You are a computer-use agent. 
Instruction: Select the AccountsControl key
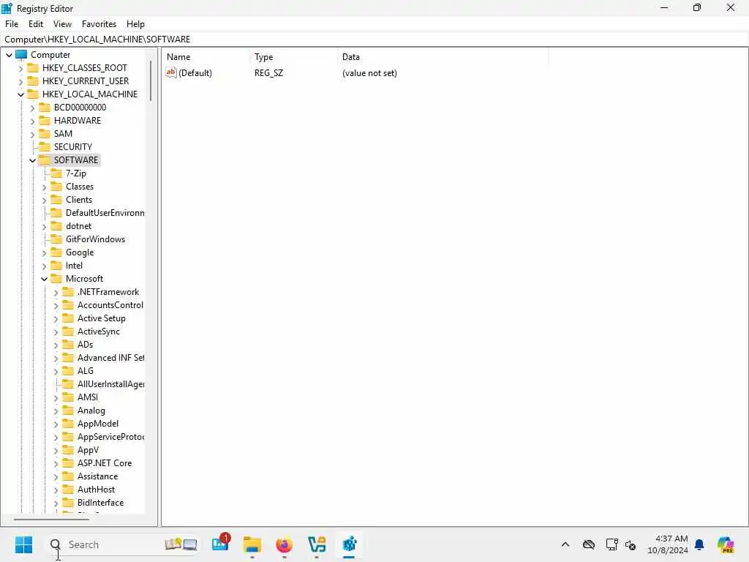tap(110, 305)
